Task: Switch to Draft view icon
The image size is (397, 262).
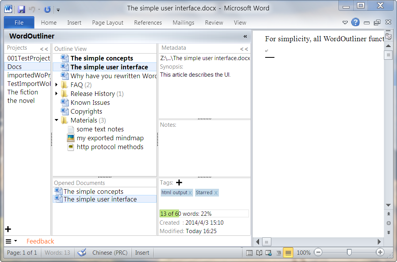Action: pos(288,253)
